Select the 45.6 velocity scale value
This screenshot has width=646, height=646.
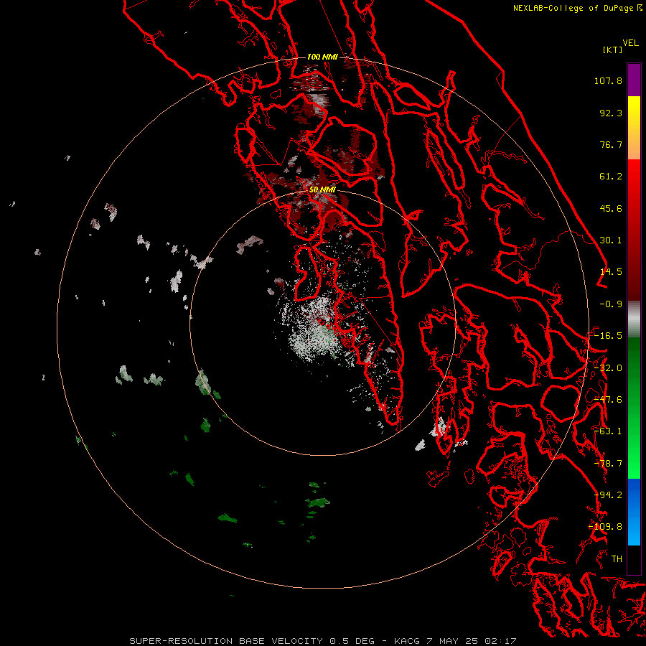611,208
